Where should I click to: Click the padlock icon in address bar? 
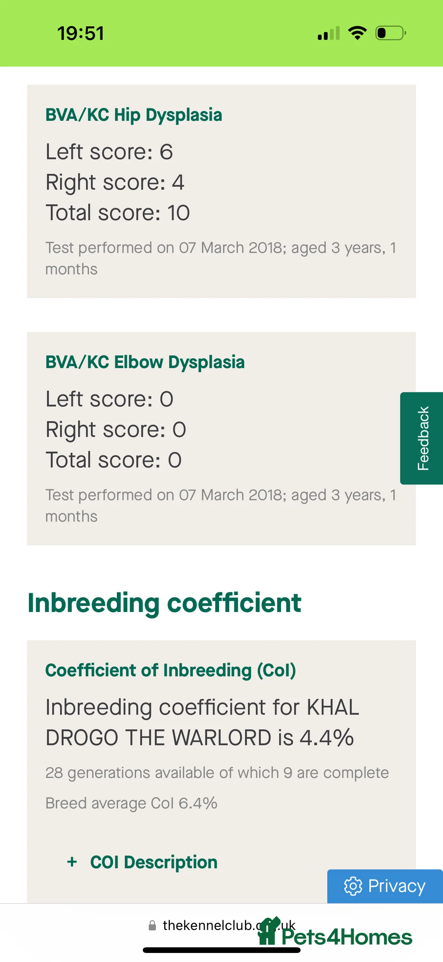[x=152, y=925]
